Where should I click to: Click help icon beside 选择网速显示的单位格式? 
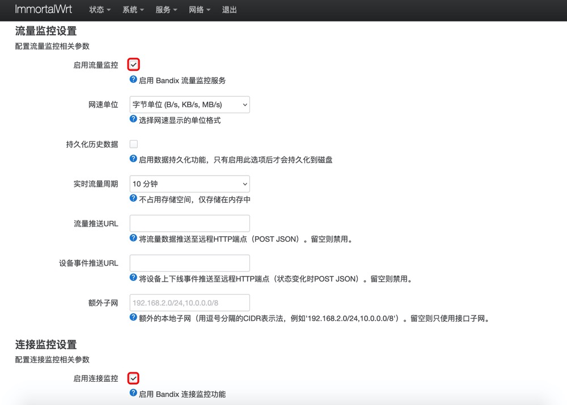(133, 120)
